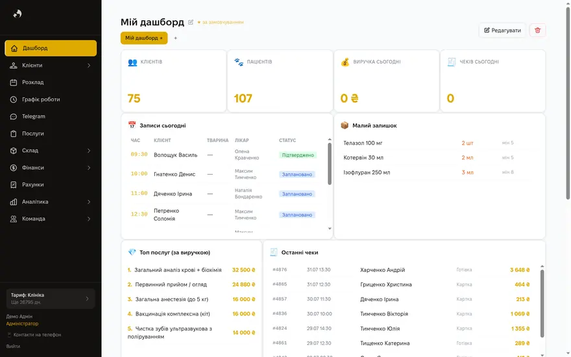Click the Команда team icon
The height and width of the screenshot is (357, 571).
pyautogui.click(x=14, y=219)
